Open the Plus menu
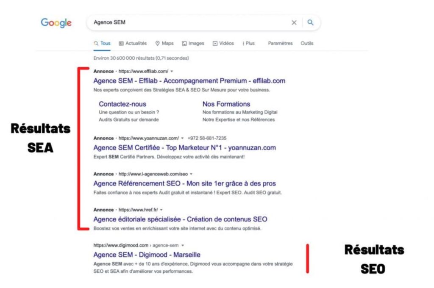 (x=248, y=44)
